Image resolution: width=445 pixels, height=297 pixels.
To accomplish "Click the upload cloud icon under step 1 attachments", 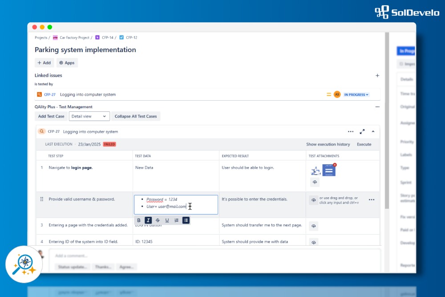I will pos(314,182).
